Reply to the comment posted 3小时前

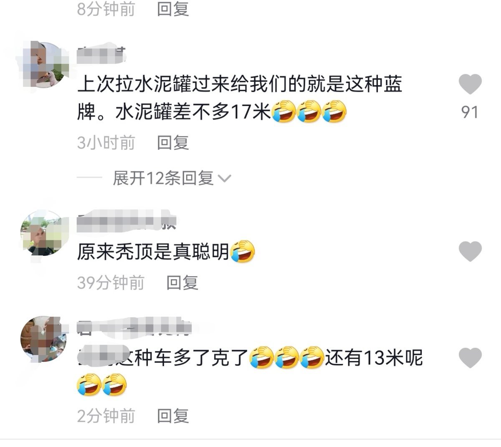point(173,142)
